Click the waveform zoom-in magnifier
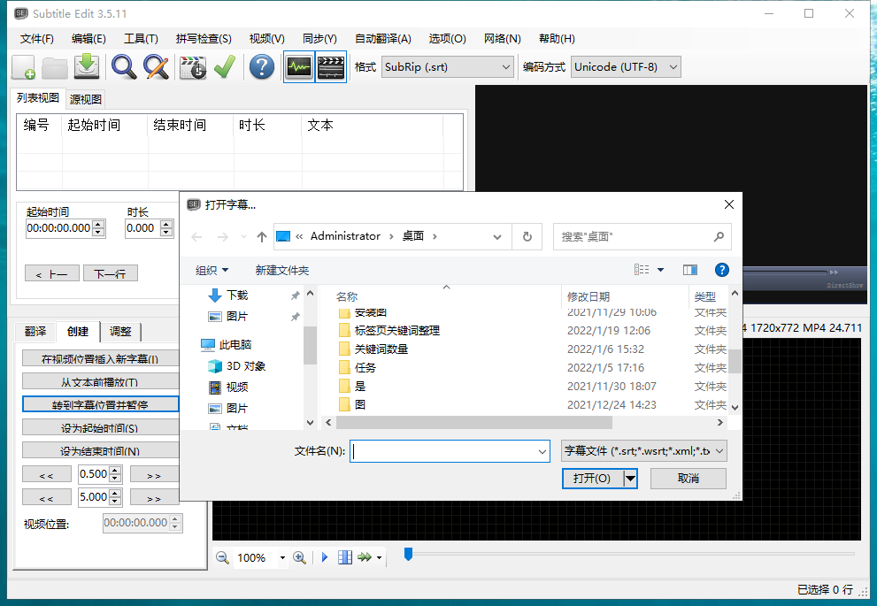The image size is (877, 606). pyautogui.click(x=299, y=557)
